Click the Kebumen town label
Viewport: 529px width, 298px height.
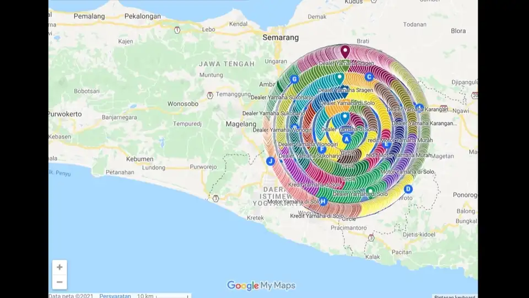(x=139, y=159)
